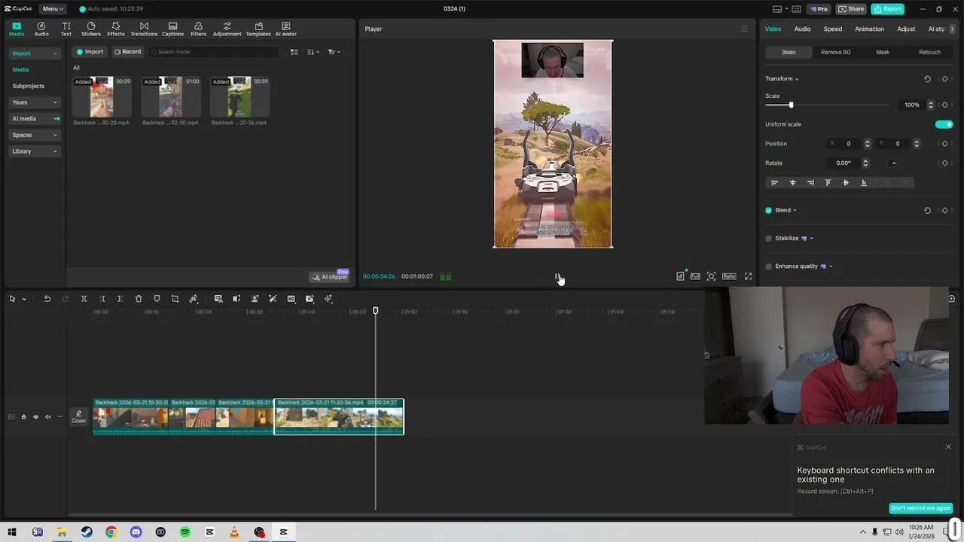Open the Filters panel
Viewport: 964px width, 542px height.
coord(198,29)
